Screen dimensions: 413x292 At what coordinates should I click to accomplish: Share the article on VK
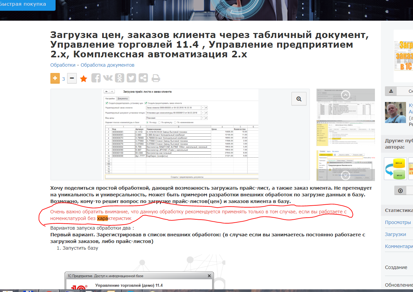point(108,78)
